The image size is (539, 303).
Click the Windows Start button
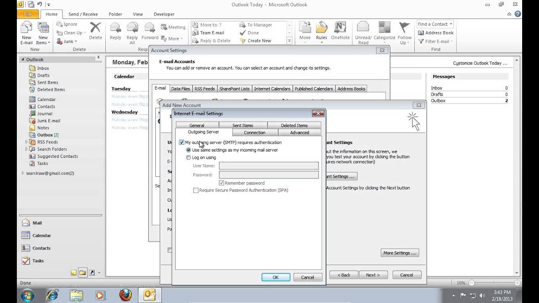coord(27,295)
